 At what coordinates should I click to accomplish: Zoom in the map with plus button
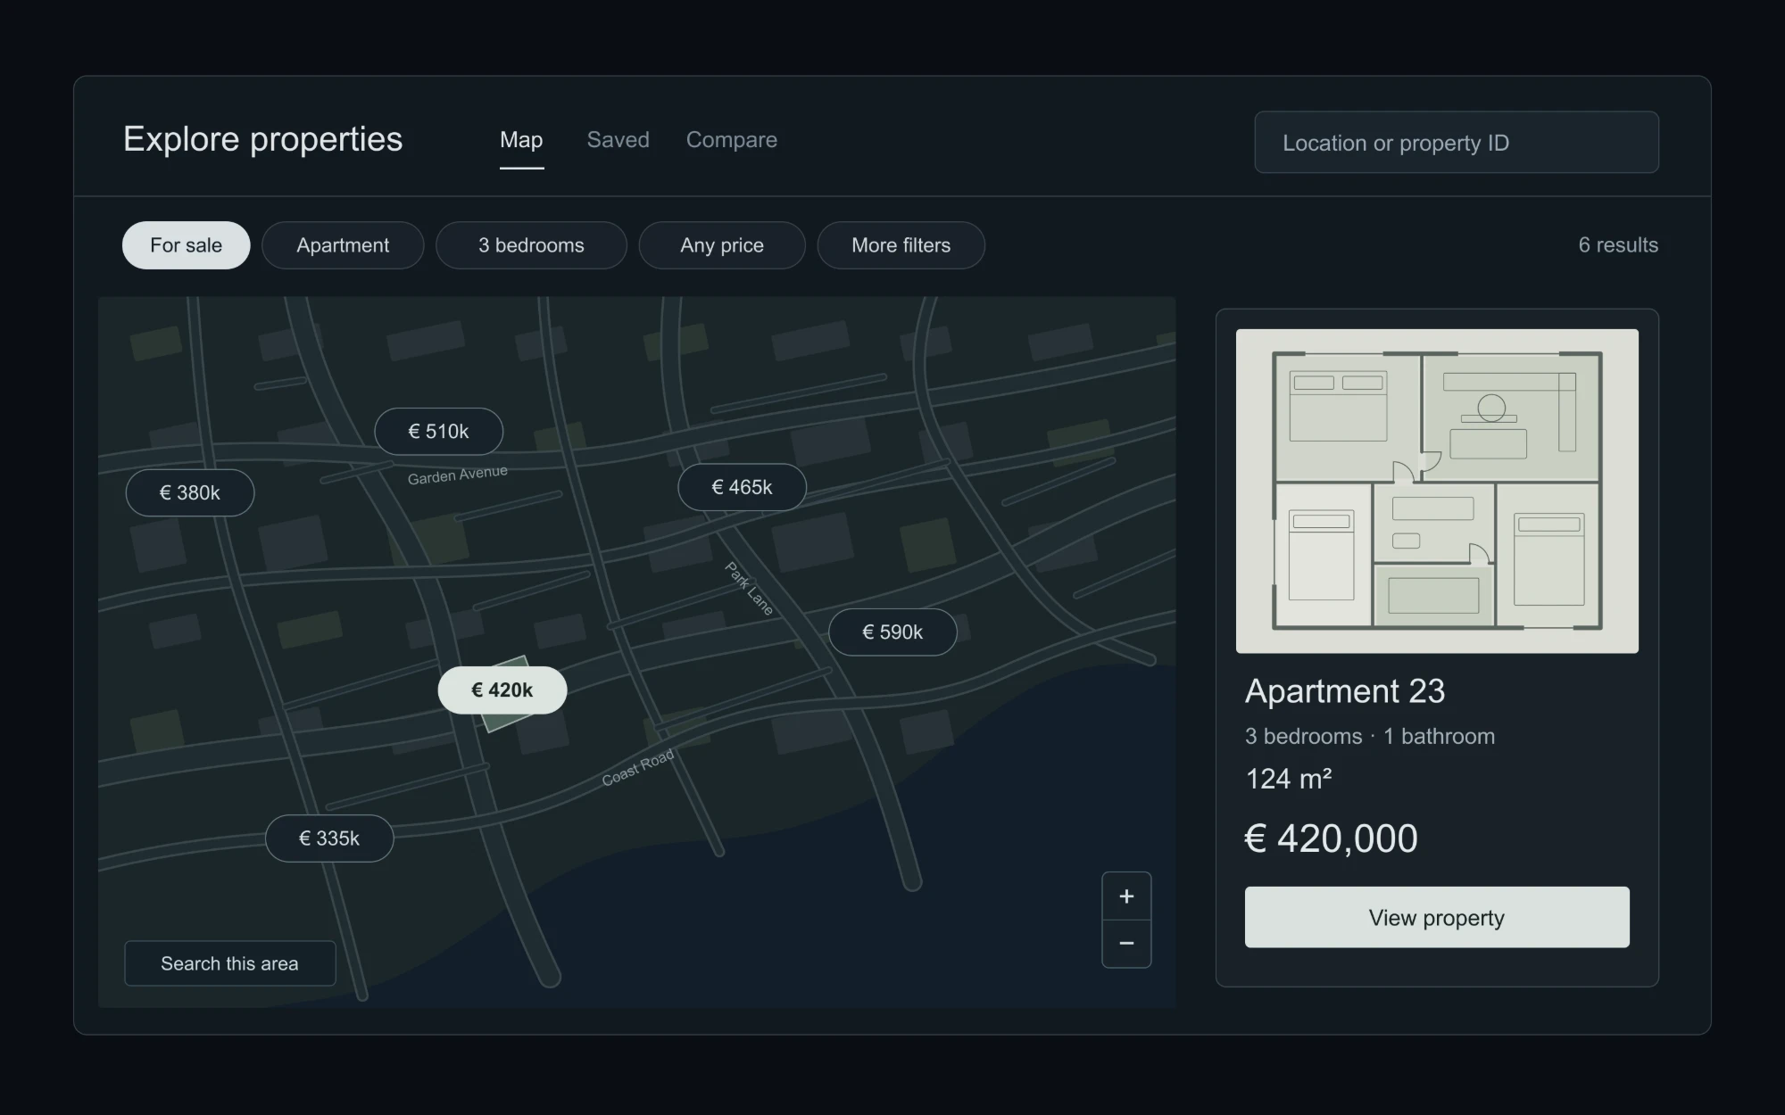(1126, 896)
